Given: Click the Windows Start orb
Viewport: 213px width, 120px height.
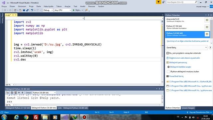Looking at the screenshot, I should [4, 117].
